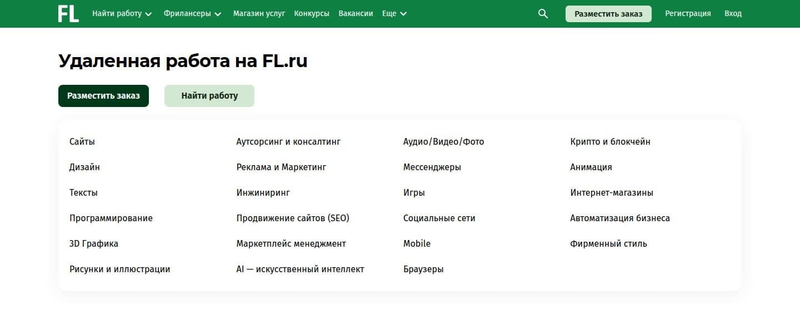Click the dark Разместить заказ button under the heading
This screenshot has width=800, height=316.
pos(103,96)
